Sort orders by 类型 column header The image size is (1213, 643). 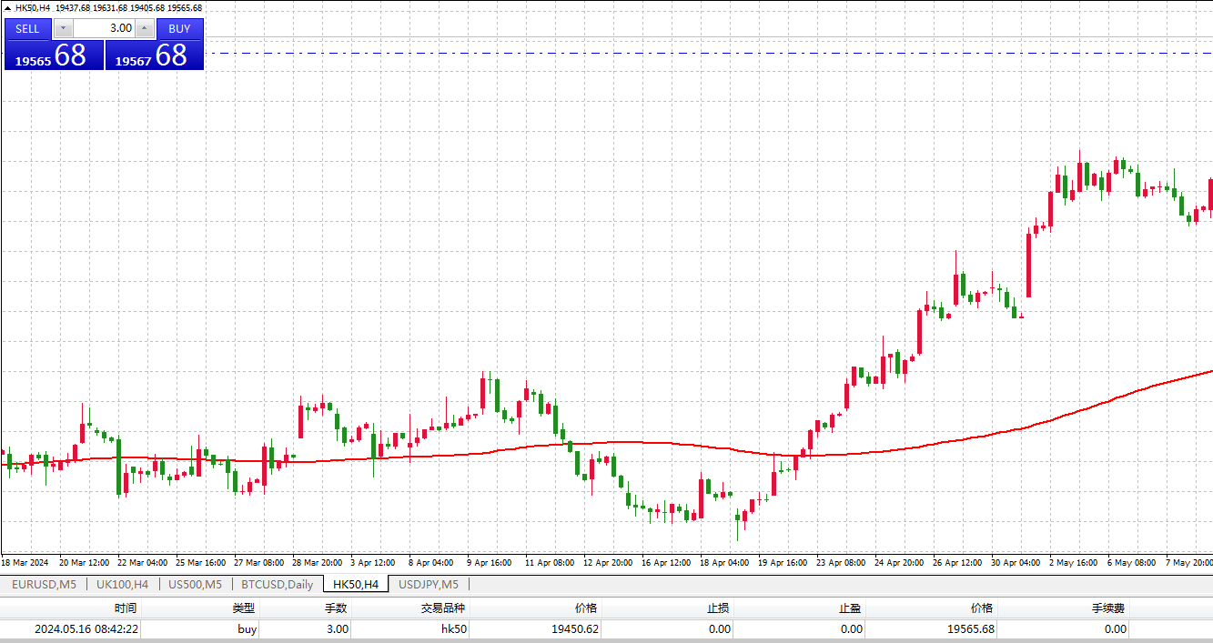pos(243,608)
